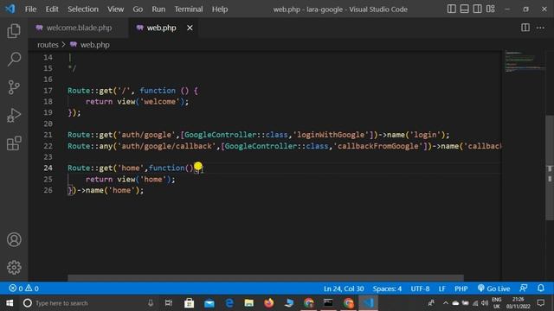Click the vertical editor scrollbar
Viewport: 554px width, 311px height.
550,168
